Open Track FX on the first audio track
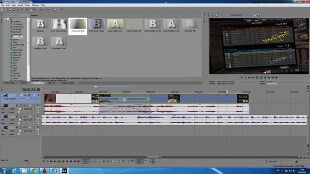310x174 pixels. 25,105
